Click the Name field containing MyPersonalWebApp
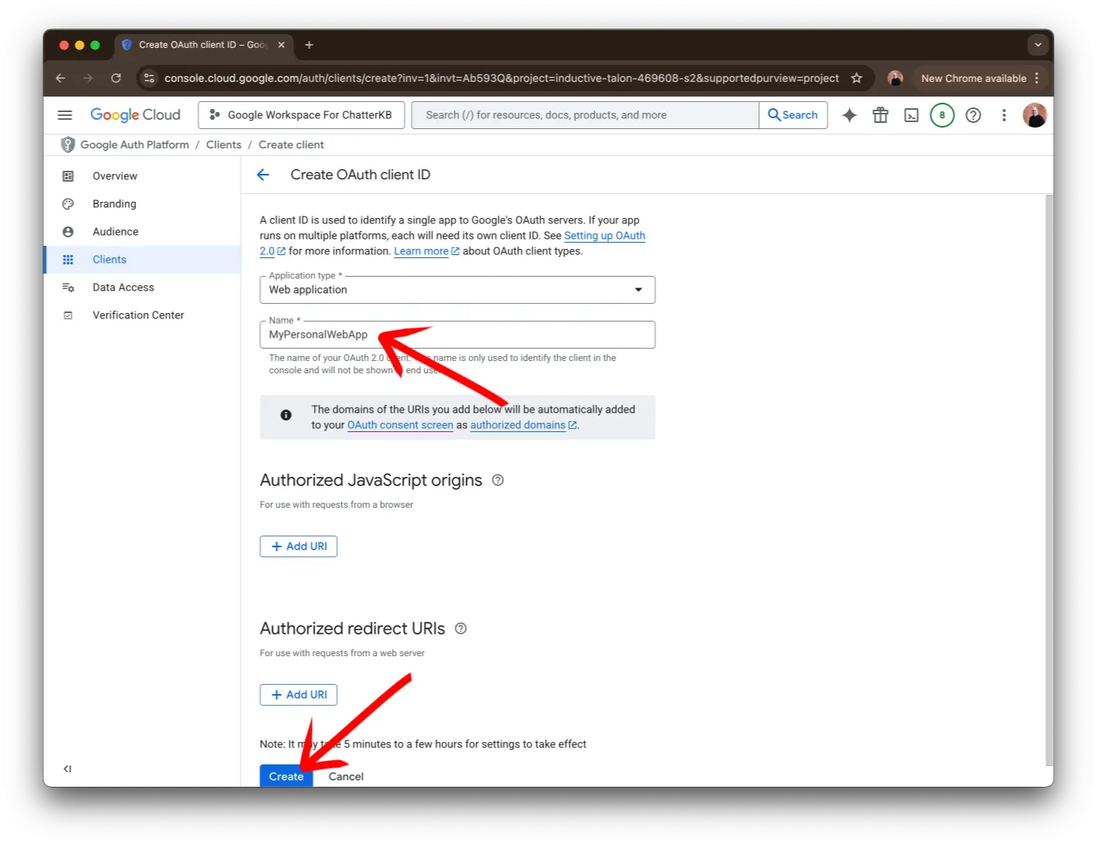1097x844 pixels. point(458,335)
